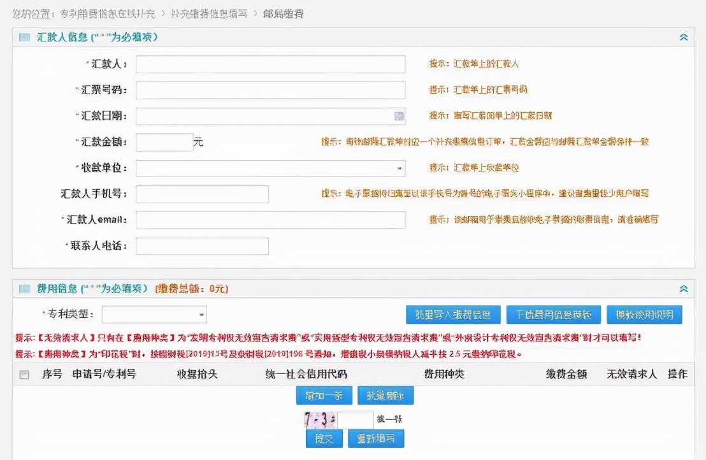Click the 汇款人信息 section title
The image size is (706, 460).
[62, 38]
